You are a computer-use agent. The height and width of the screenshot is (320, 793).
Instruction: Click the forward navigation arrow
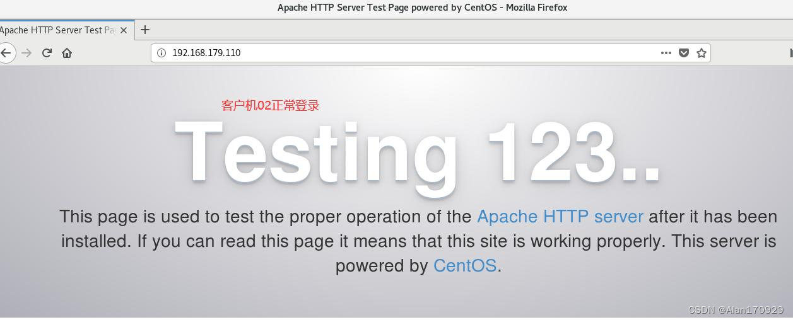point(26,53)
